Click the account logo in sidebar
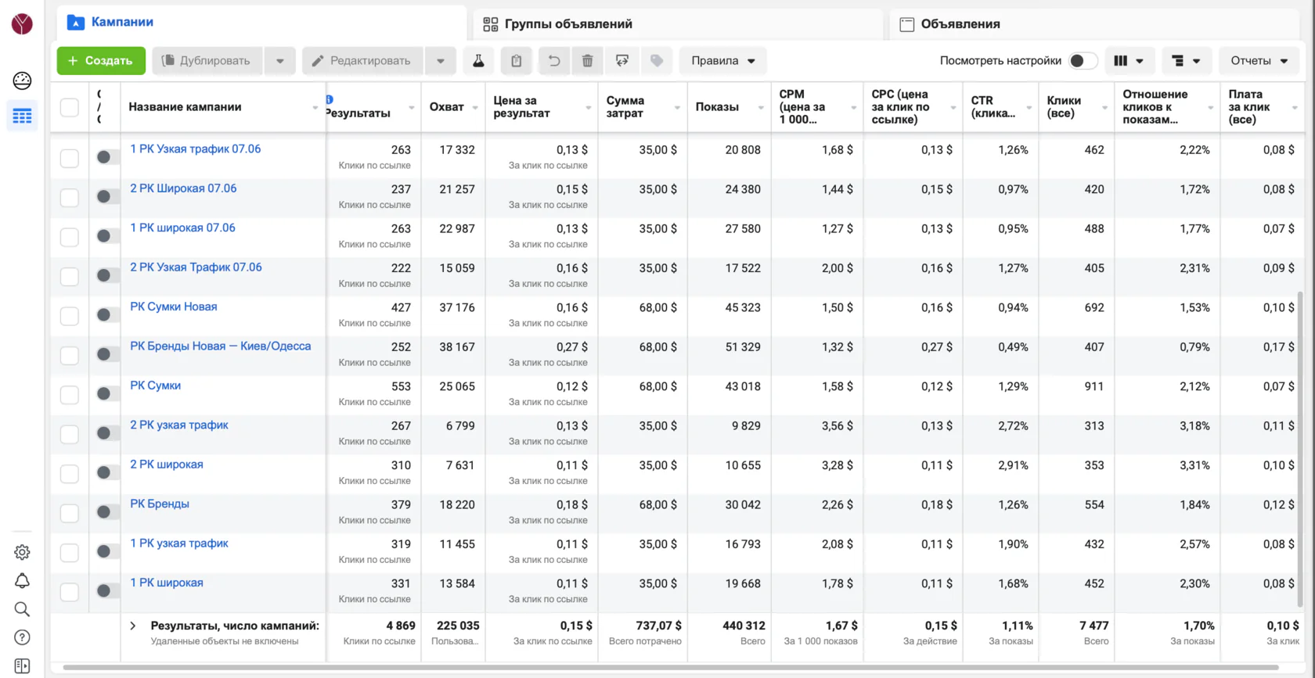 (22, 23)
